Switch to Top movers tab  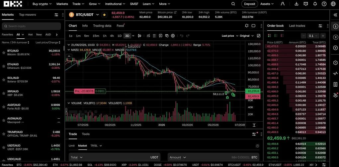pos(28,15)
